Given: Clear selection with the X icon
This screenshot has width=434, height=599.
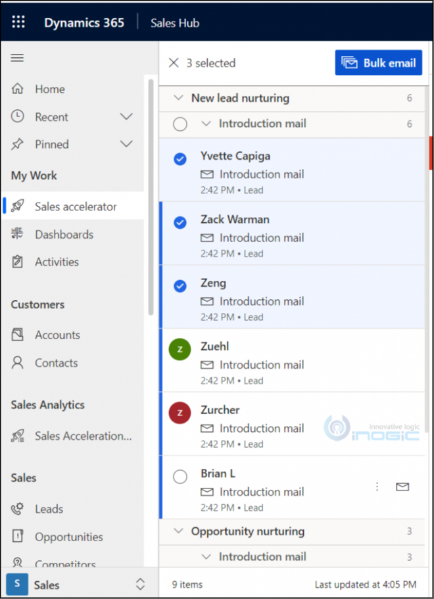Looking at the screenshot, I should click(174, 62).
